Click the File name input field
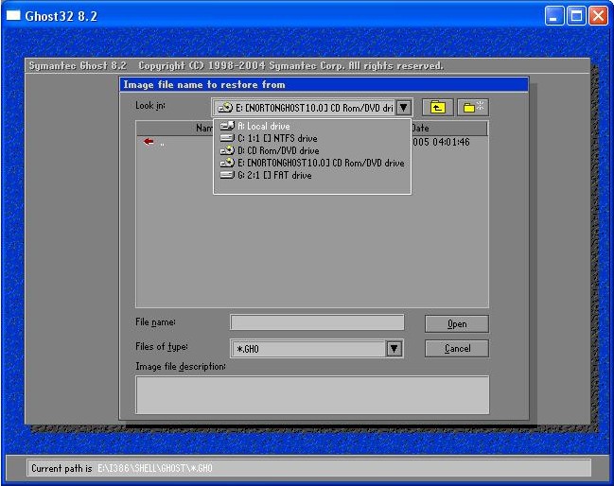Image resolution: width=614 pixels, height=486 pixels. 317,322
